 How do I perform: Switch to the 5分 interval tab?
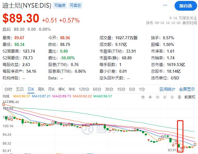tap(132, 89)
